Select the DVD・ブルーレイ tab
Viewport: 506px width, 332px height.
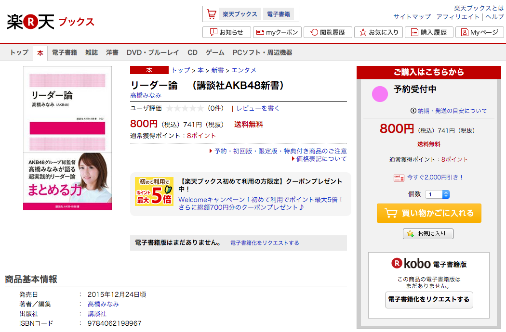[153, 52]
